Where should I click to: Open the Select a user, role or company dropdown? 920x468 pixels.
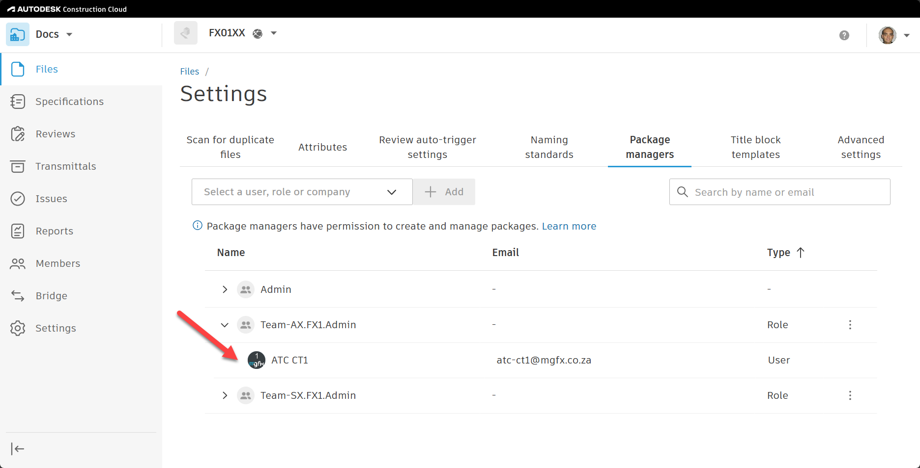click(x=302, y=192)
